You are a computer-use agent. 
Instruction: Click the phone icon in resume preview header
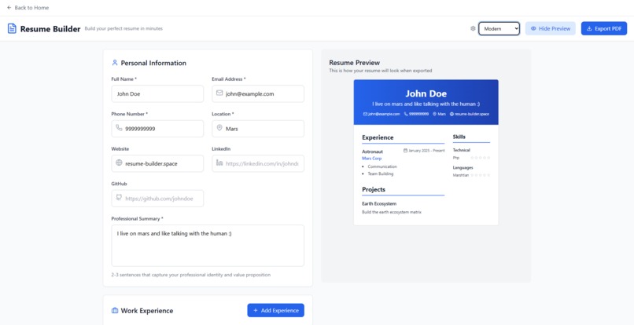pos(406,114)
